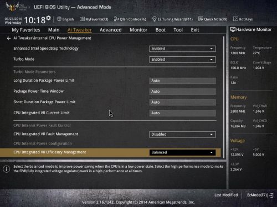Screen dimensions: 277x207
Task: Click the back arrow beside Ai Tweaker path
Action: coord(9,38)
